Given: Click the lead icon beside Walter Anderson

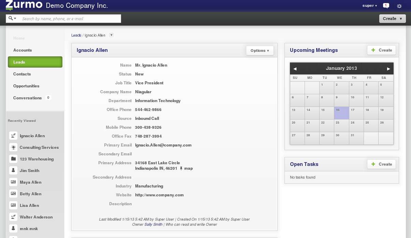Looking at the screenshot, I should [x=13, y=217].
